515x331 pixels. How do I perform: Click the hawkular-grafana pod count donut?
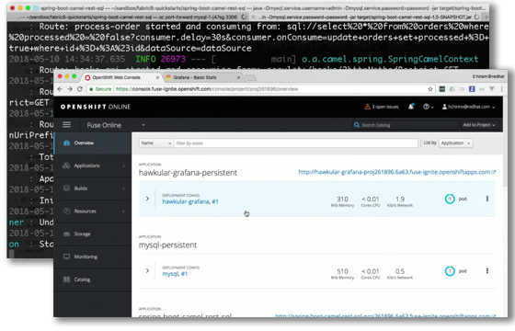(450, 199)
